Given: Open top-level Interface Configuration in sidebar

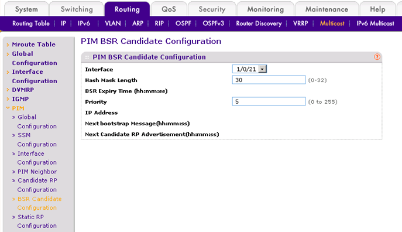Looking at the screenshot, I should (x=35, y=76).
